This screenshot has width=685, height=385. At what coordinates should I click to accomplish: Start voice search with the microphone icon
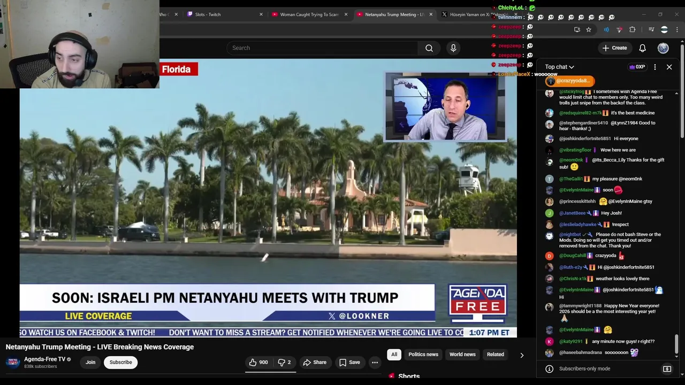(453, 48)
